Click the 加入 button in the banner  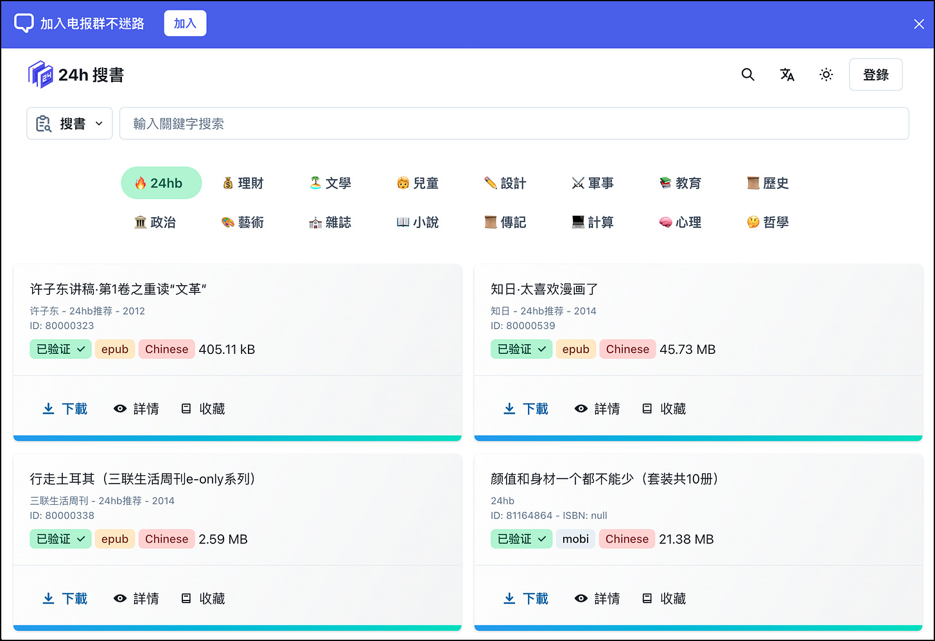pos(185,23)
